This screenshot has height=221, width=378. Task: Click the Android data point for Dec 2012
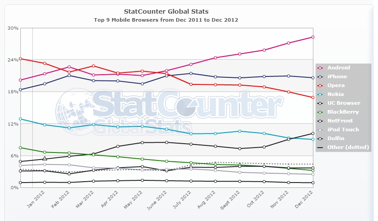tap(313, 37)
